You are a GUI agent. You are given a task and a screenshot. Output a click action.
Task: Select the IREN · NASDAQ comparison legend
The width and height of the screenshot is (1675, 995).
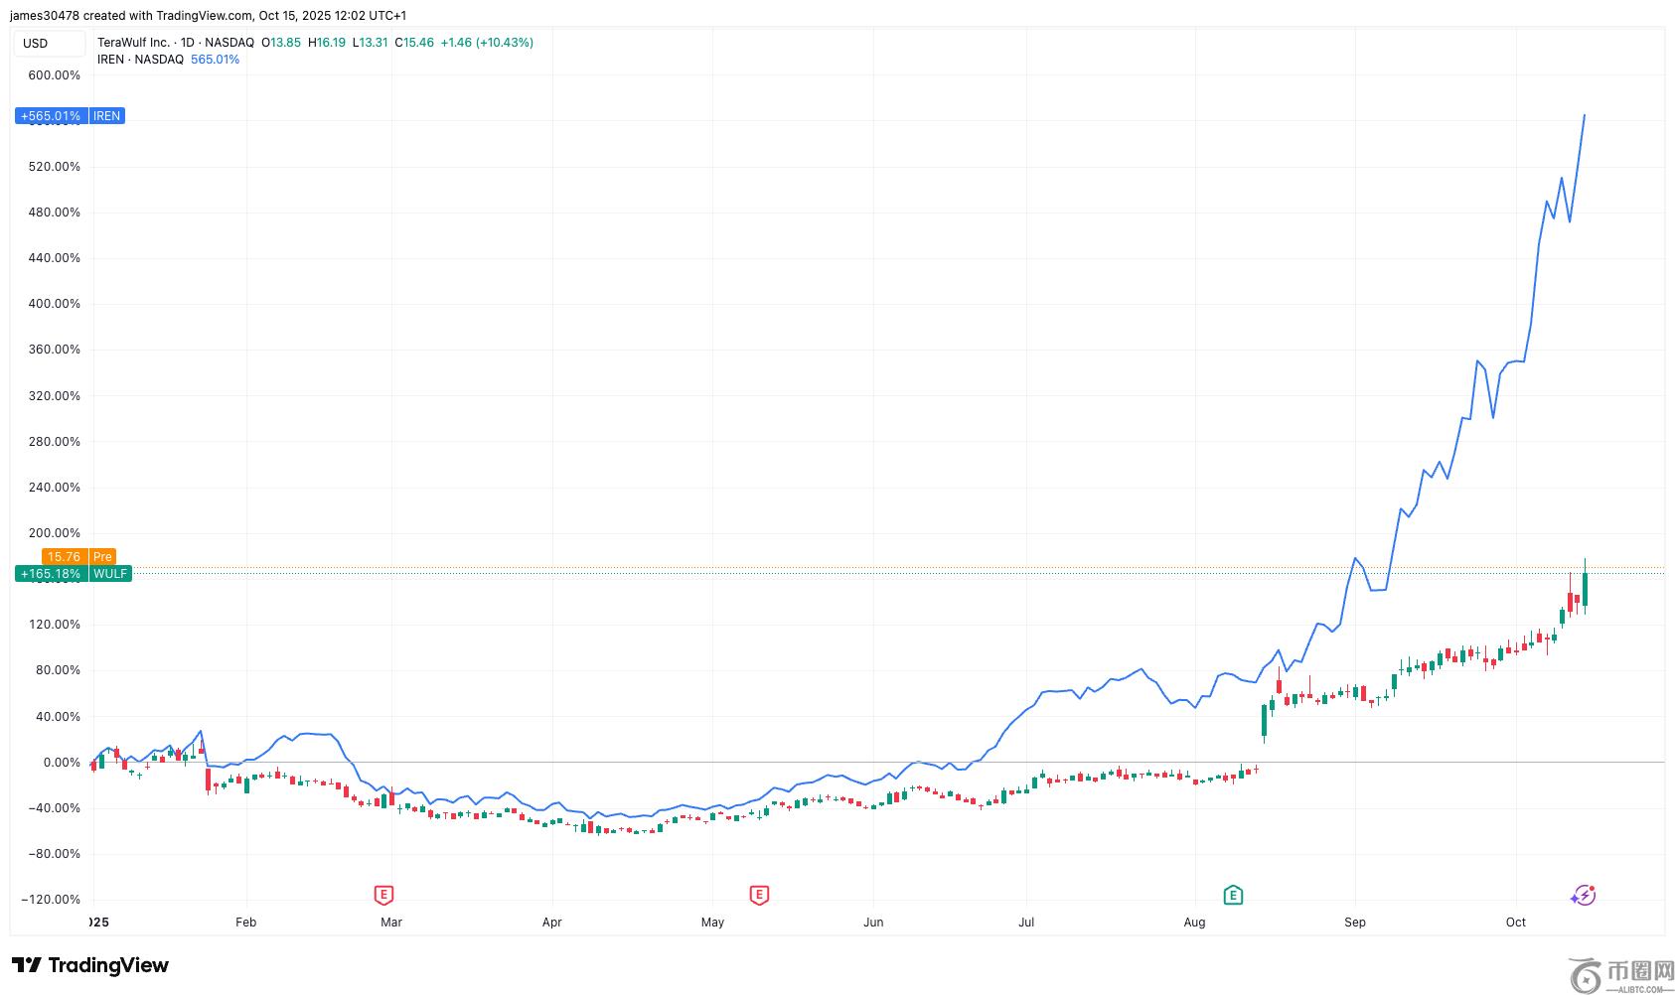(140, 60)
